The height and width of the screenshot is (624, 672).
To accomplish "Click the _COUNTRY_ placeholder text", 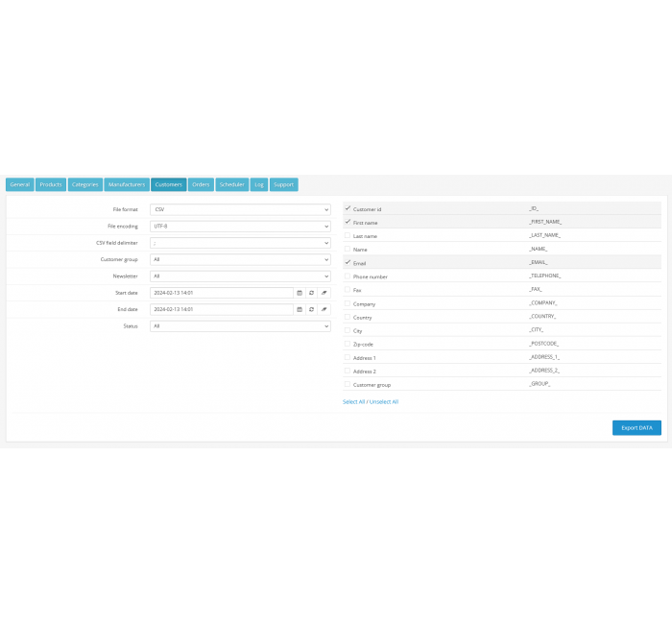I will tap(542, 316).
